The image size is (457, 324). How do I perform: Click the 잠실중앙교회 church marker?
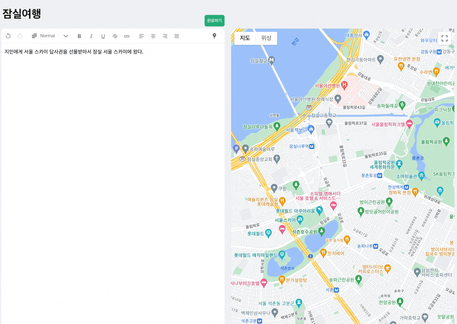[x=277, y=159]
